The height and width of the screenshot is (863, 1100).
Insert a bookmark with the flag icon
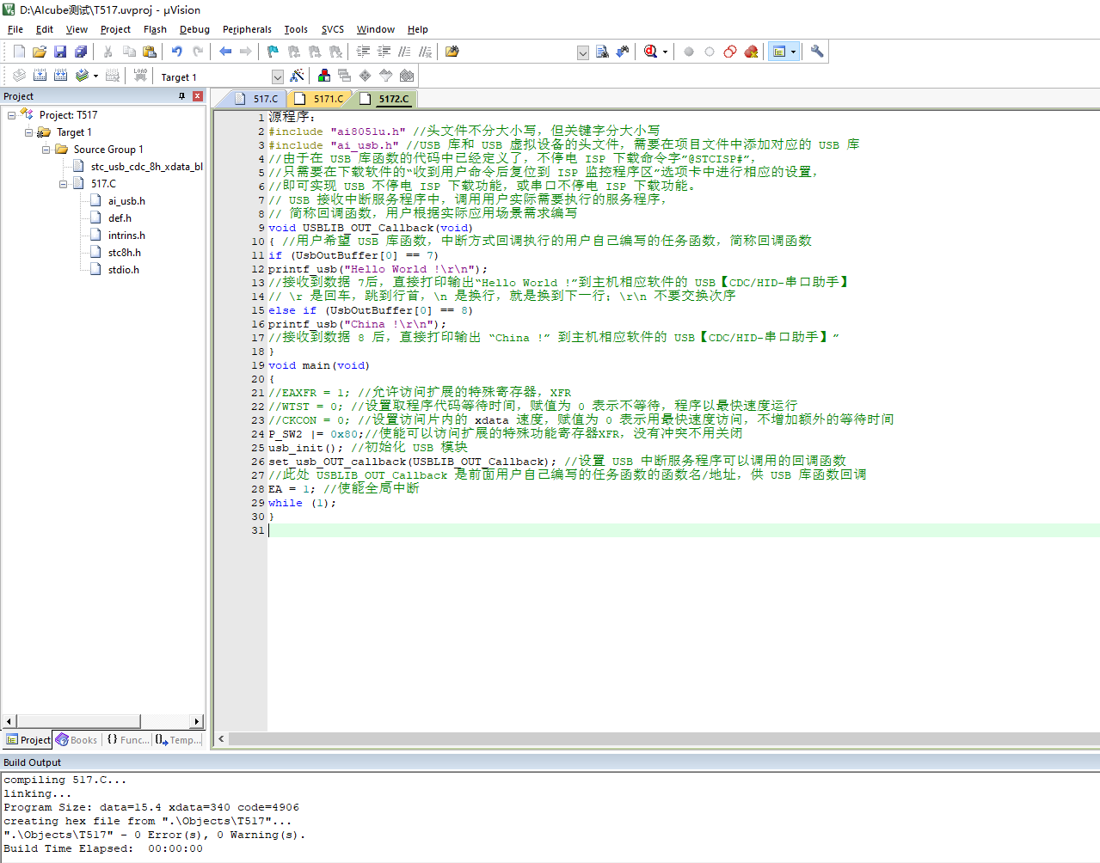273,52
